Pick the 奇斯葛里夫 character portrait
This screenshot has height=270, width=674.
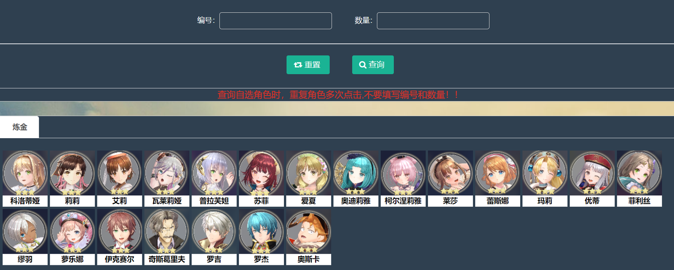coord(167,237)
